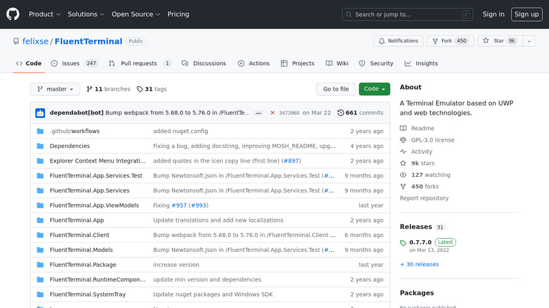Click the forks icon in About
549x308 pixels.
click(x=403, y=187)
